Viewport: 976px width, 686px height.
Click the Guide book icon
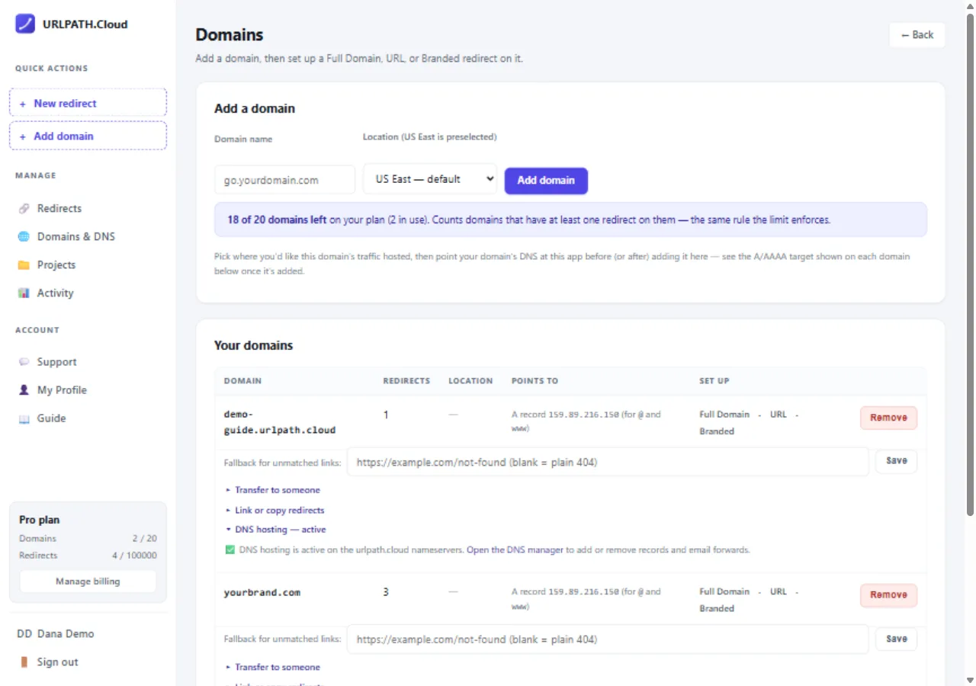tap(24, 418)
